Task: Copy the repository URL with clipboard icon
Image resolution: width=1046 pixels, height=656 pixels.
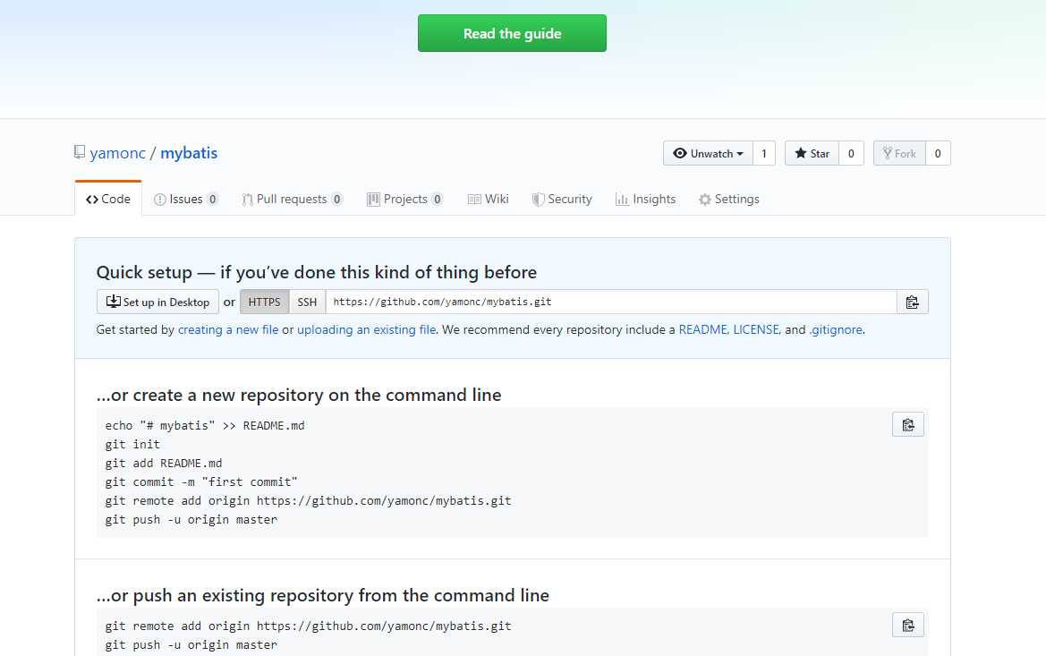Action: 912,302
